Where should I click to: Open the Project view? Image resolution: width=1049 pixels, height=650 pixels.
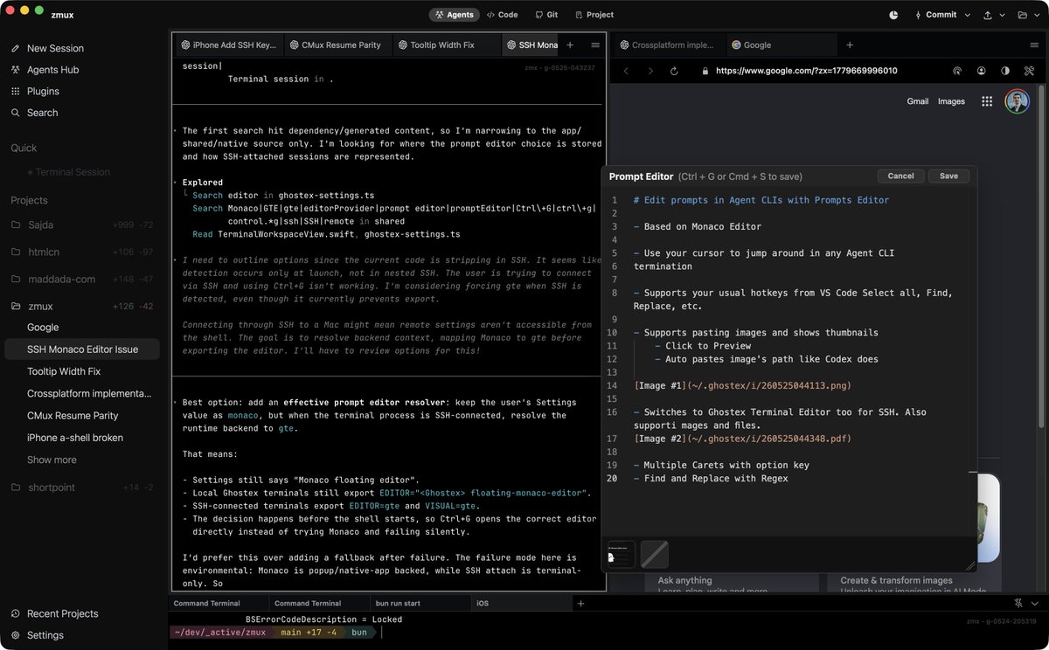[594, 15]
